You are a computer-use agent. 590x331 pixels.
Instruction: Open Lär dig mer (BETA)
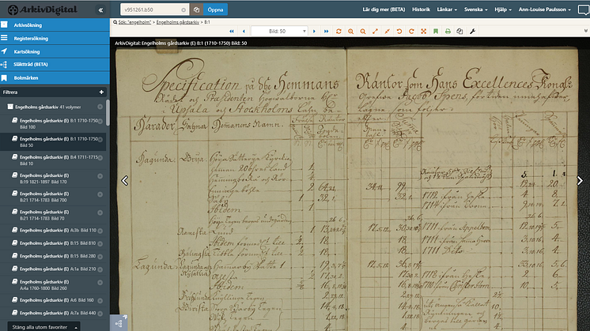pos(384,9)
